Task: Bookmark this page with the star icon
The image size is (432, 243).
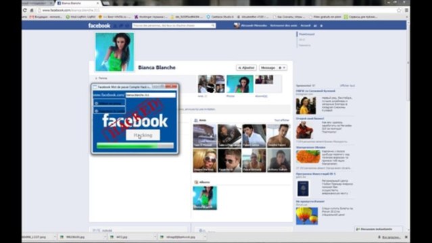Action: (x=399, y=10)
